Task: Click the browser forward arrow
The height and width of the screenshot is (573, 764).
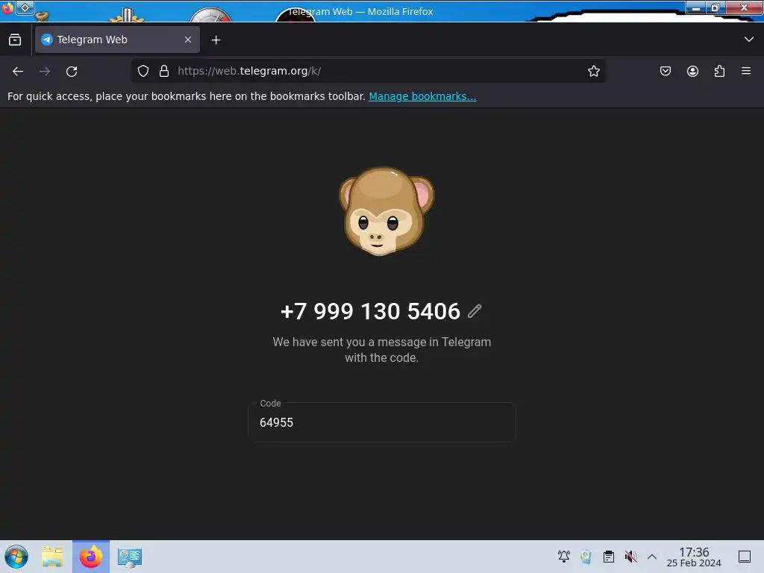Action: tap(45, 71)
